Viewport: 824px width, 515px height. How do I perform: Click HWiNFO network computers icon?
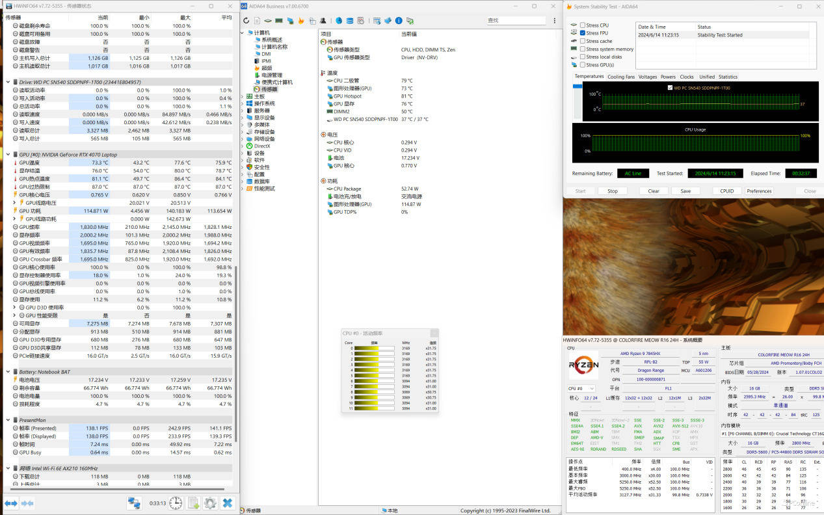[x=134, y=503]
